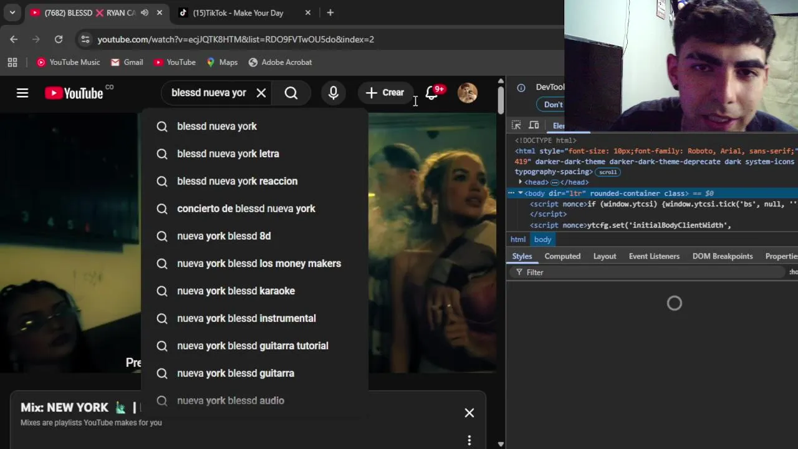This screenshot has width=798, height=449.
Task: Close the TikTok tab
Action: 308,12
